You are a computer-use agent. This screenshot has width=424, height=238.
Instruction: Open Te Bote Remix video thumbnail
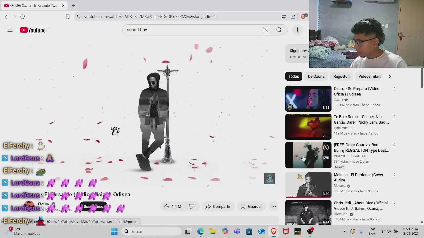[x=308, y=127]
